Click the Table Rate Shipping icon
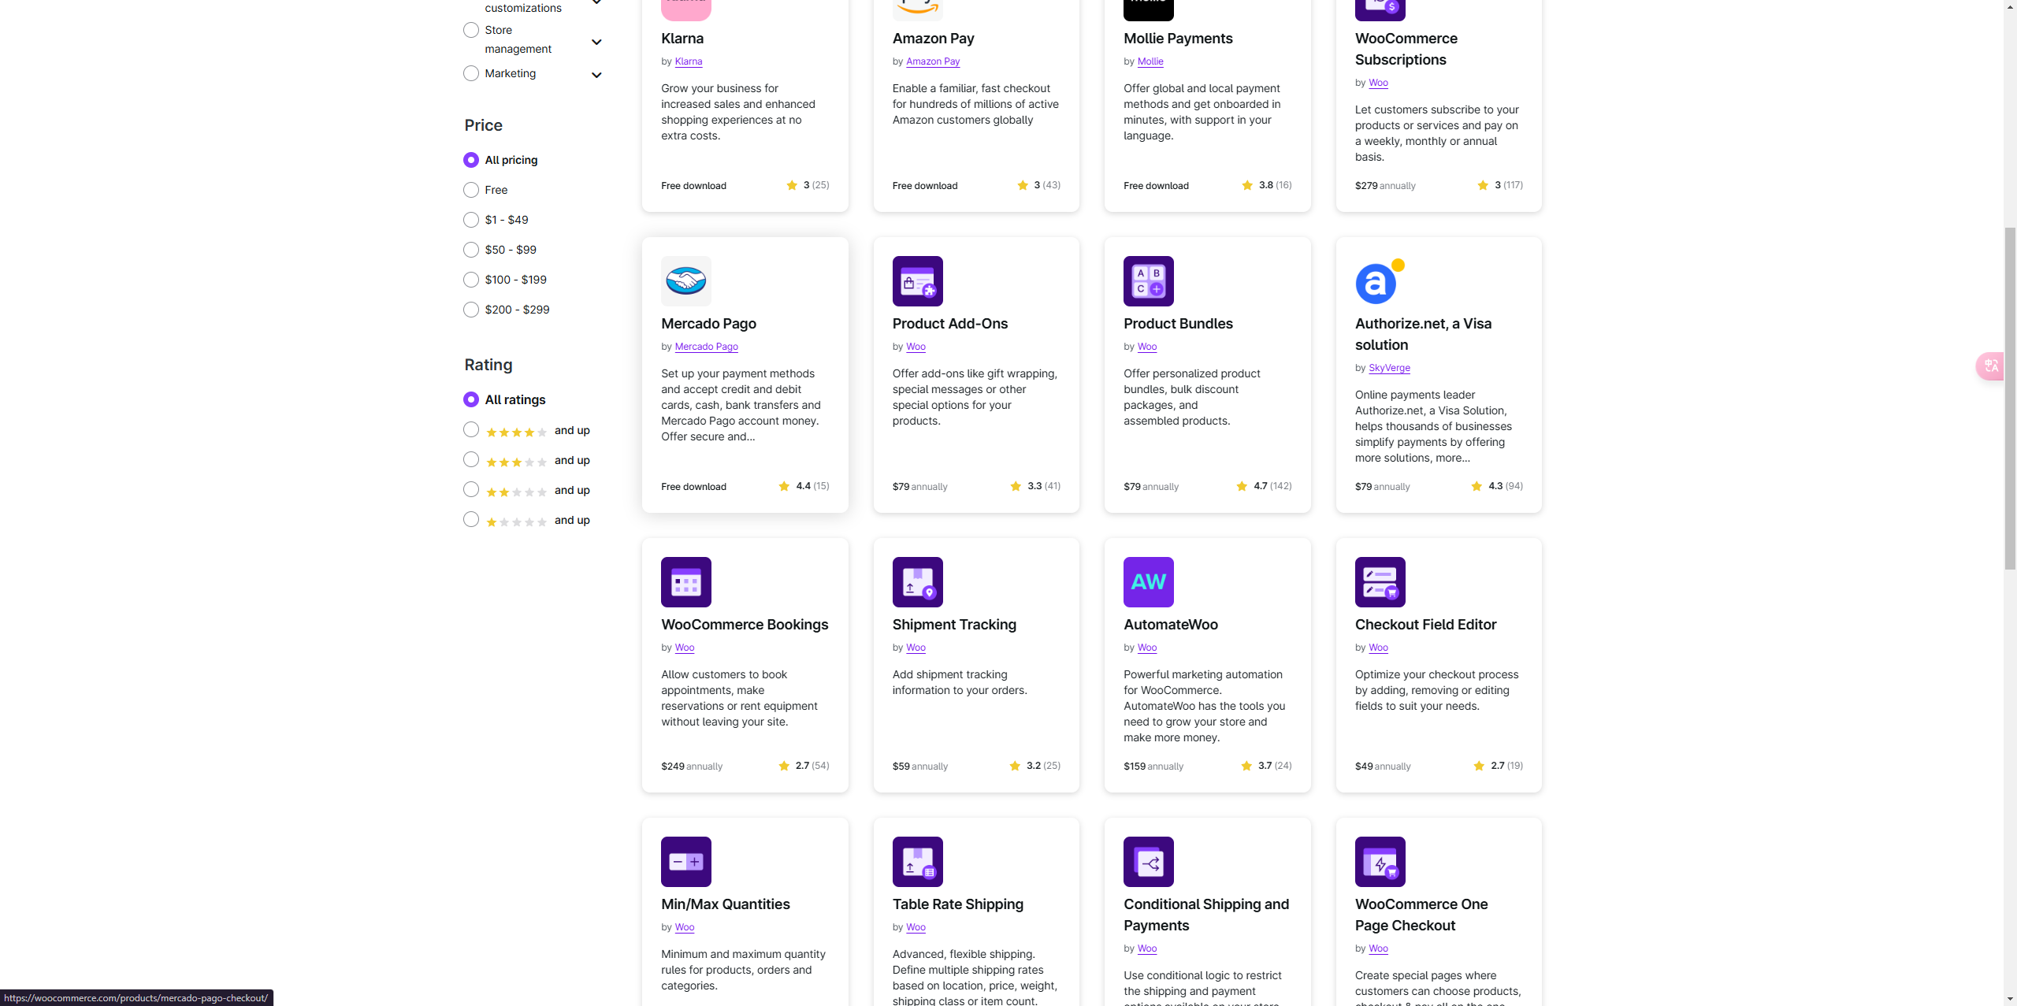 [x=917, y=861]
